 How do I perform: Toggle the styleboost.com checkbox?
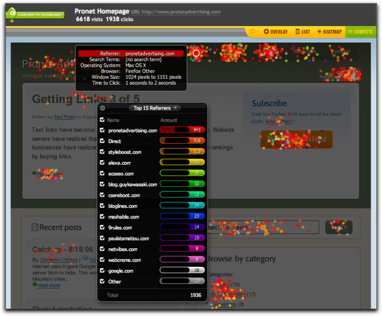click(102, 152)
